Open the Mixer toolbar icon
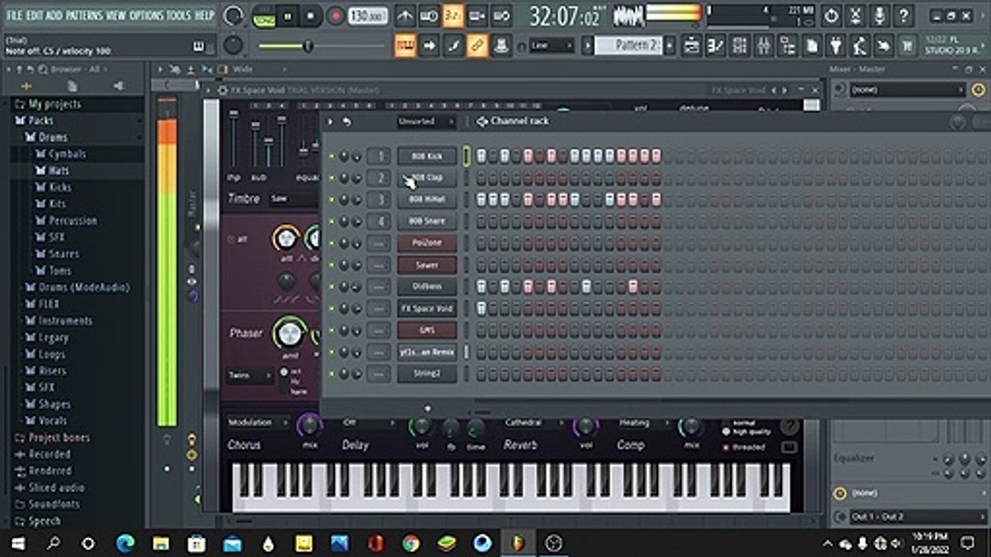Image resolution: width=991 pixels, height=557 pixels. (763, 46)
